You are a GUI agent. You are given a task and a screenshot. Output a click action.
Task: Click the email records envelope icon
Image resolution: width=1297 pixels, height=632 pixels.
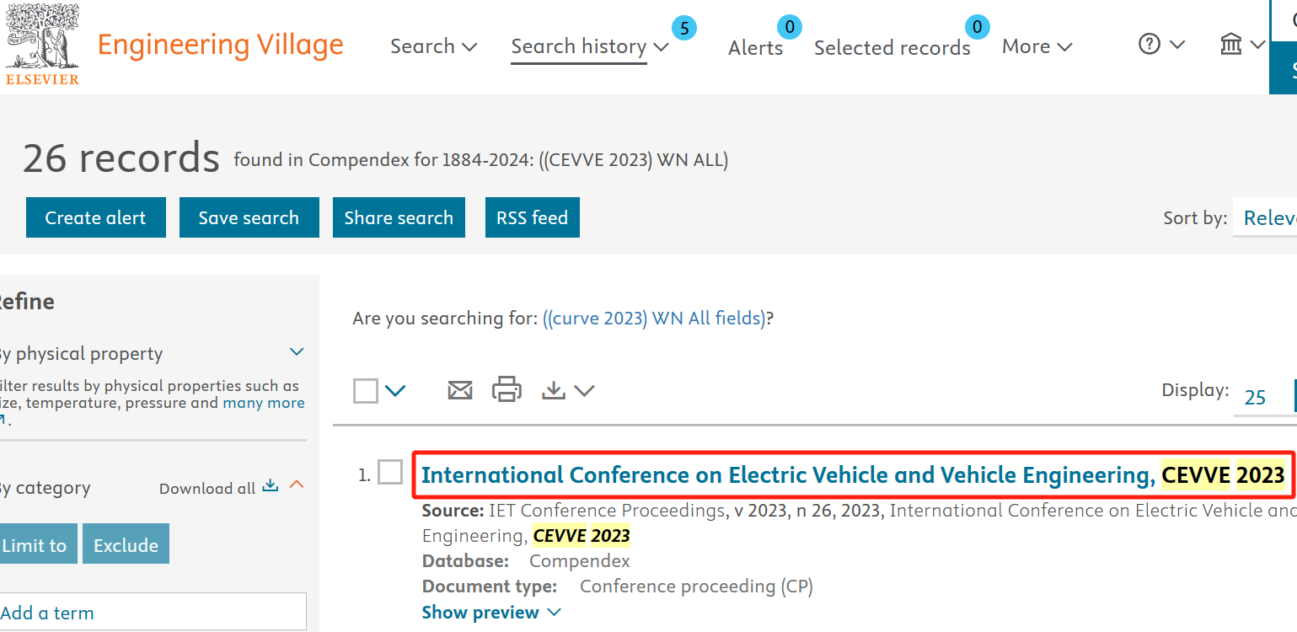[x=459, y=390]
